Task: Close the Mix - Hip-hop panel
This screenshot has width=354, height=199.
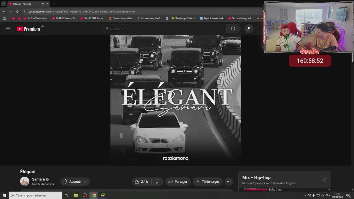Action: (x=325, y=180)
